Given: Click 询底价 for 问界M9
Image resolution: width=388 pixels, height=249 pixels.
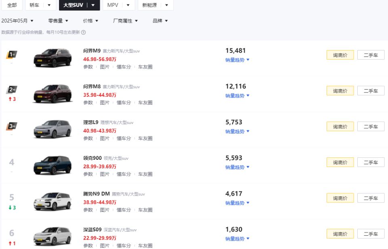Looking at the screenshot, I should pos(340,55).
